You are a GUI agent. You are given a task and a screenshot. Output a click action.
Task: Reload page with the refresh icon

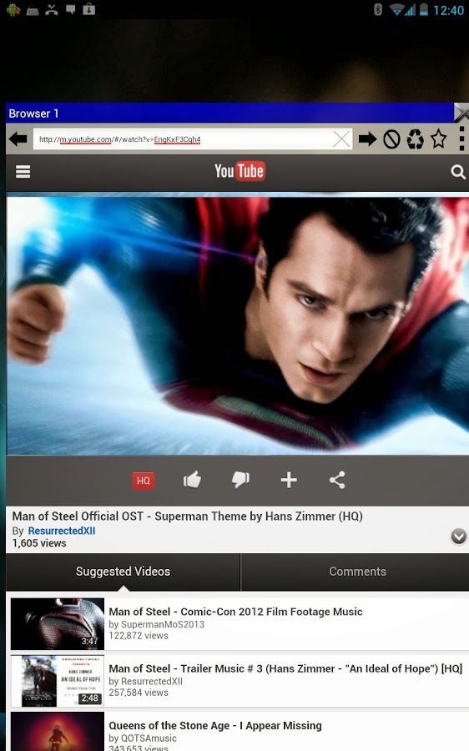click(415, 139)
